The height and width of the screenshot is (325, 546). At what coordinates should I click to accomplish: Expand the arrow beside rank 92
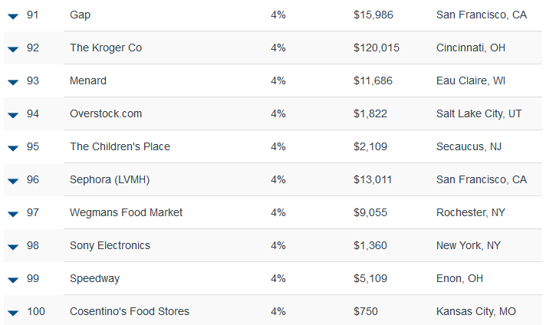coord(13,49)
